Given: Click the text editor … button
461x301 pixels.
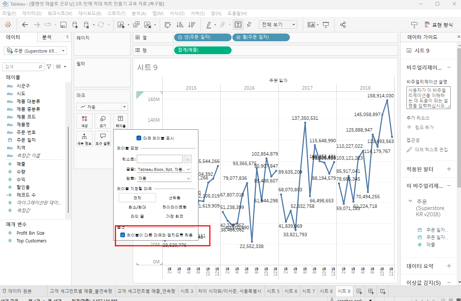Looking at the screenshot, I should 188,159.
